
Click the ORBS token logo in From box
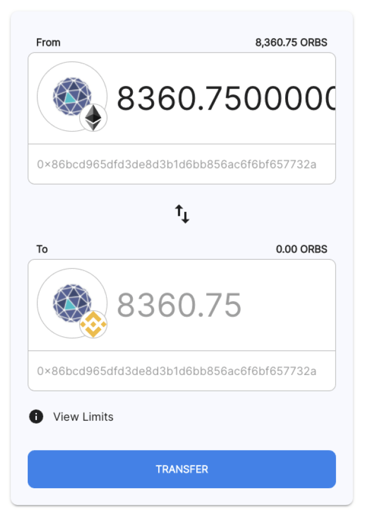72,96
